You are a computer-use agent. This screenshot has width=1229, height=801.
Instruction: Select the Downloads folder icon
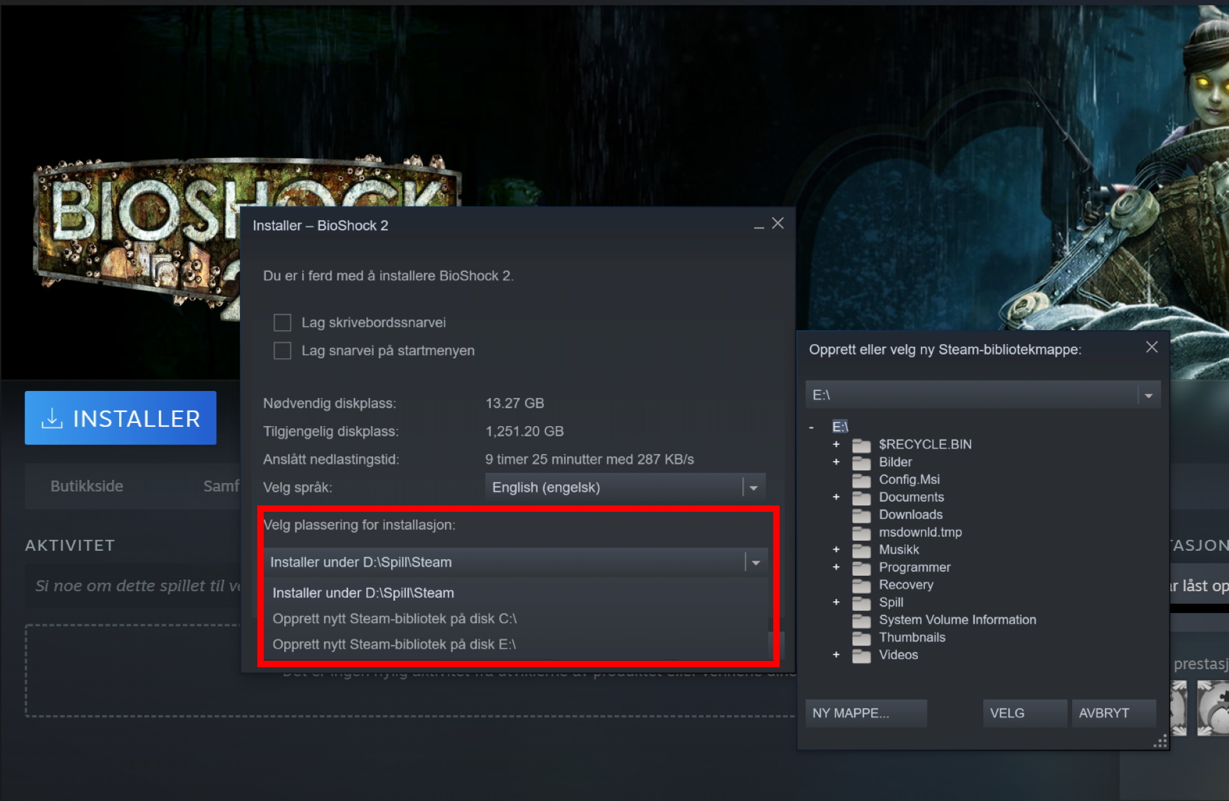(862, 515)
